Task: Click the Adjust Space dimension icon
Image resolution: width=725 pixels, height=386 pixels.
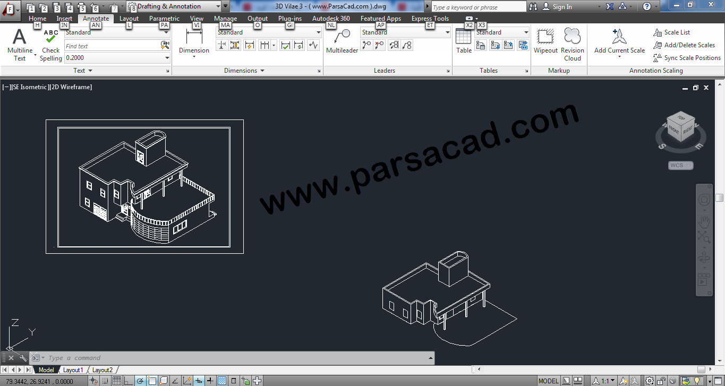Action: [x=235, y=46]
